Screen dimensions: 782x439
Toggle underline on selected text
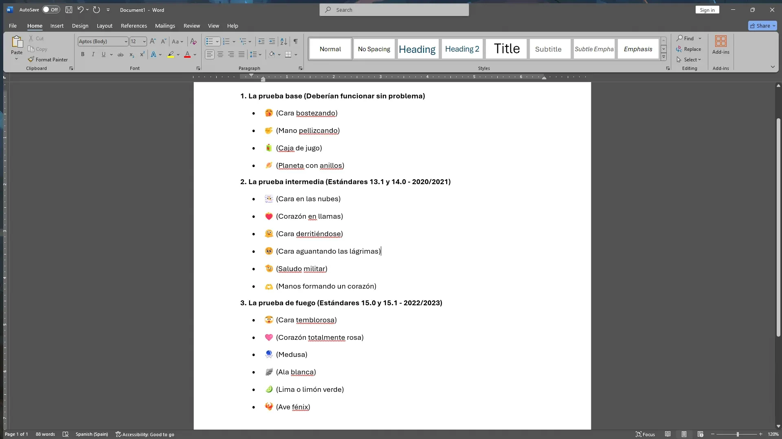(x=103, y=54)
